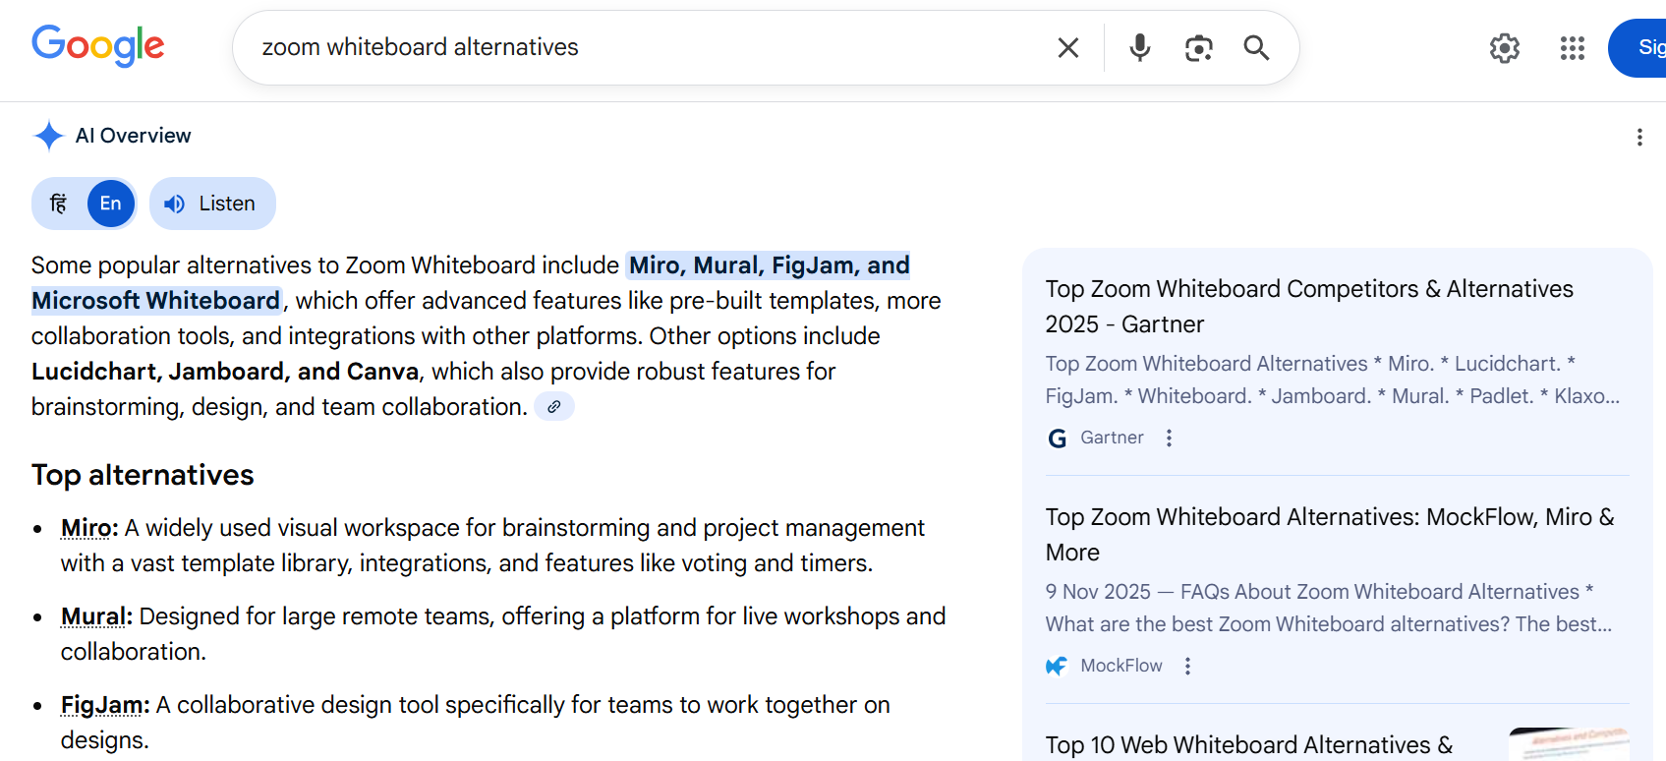Open Gartner Top Zoom Whiteboard Competitors result
The width and height of the screenshot is (1666, 761).
point(1309,307)
